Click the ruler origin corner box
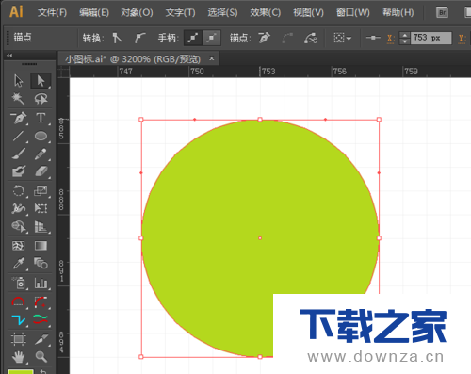 coord(63,72)
